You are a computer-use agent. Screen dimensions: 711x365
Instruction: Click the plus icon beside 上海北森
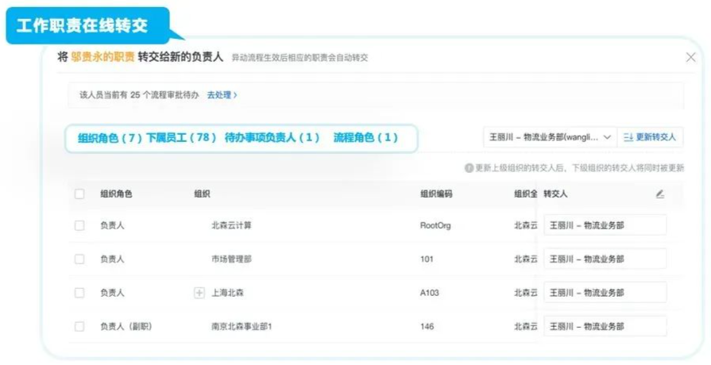click(x=199, y=293)
